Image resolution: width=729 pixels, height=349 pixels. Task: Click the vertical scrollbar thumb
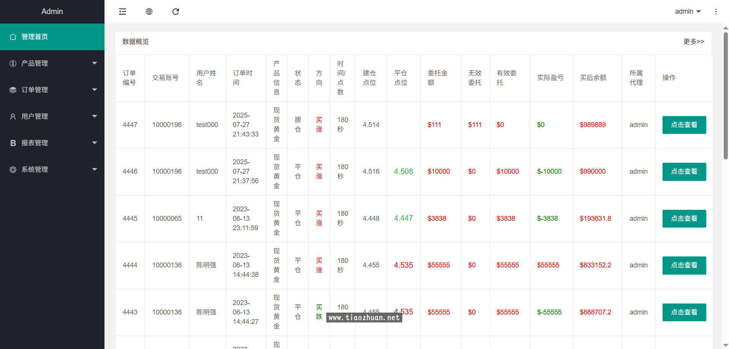[726, 96]
